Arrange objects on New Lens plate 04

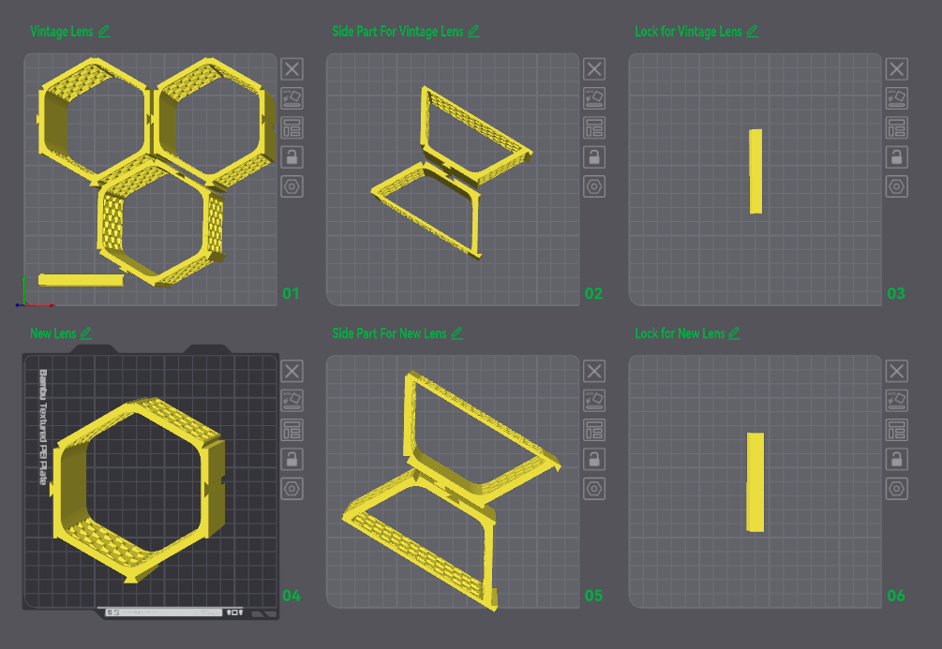coord(292,430)
